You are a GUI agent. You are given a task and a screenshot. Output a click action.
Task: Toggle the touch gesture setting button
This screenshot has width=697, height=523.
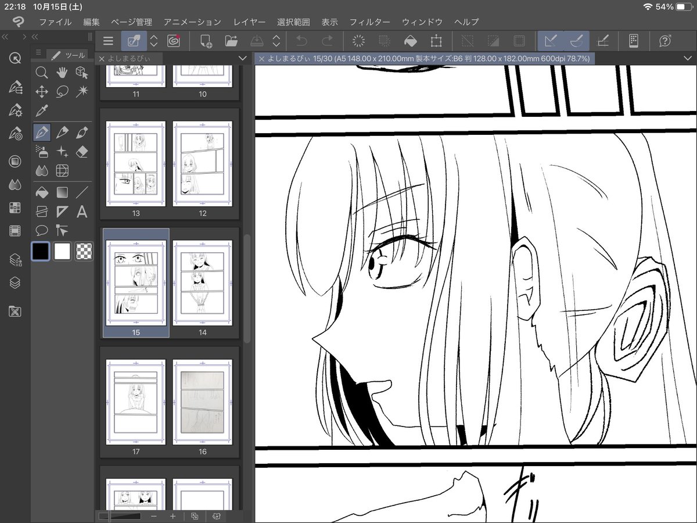134,41
